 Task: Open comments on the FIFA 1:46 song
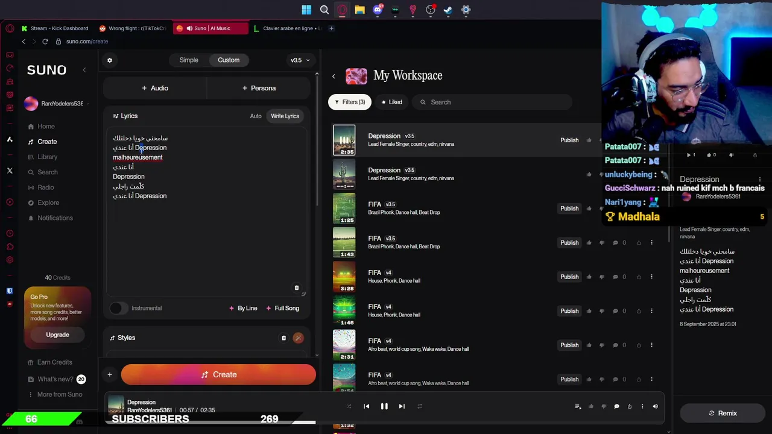[x=616, y=311]
